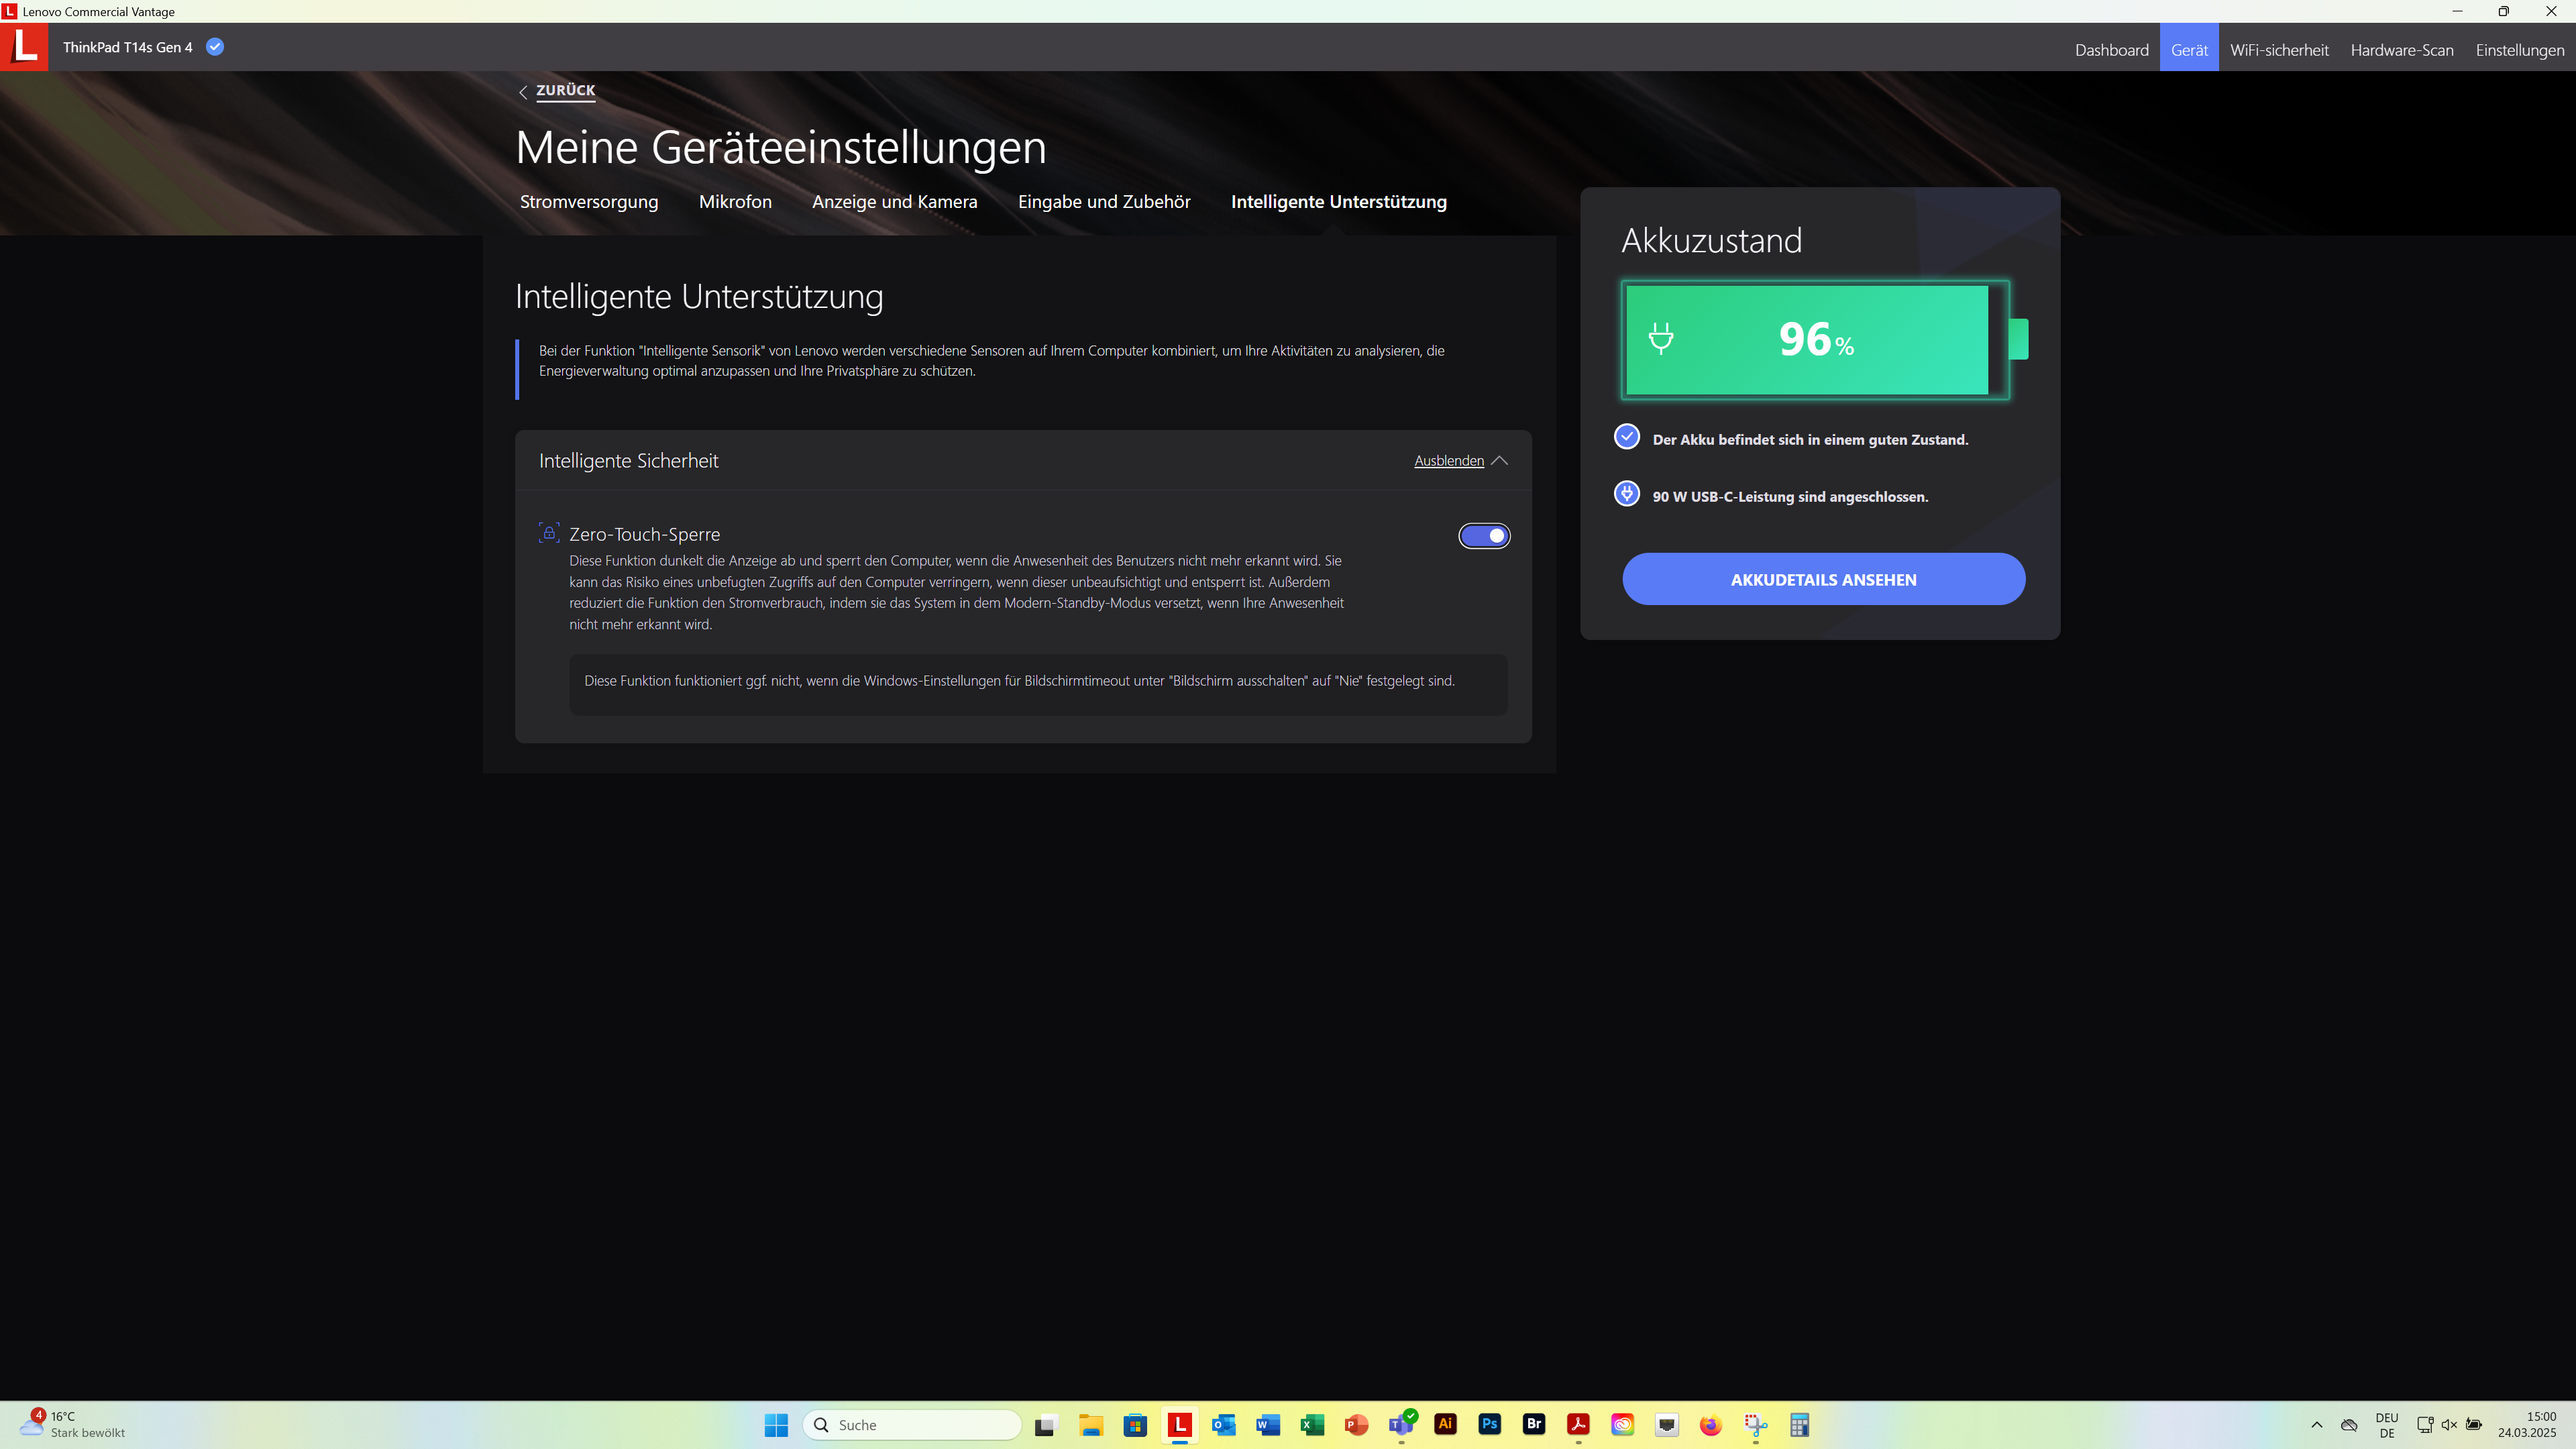Launch Adobe Photoshop from the taskbar

tap(1489, 1424)
